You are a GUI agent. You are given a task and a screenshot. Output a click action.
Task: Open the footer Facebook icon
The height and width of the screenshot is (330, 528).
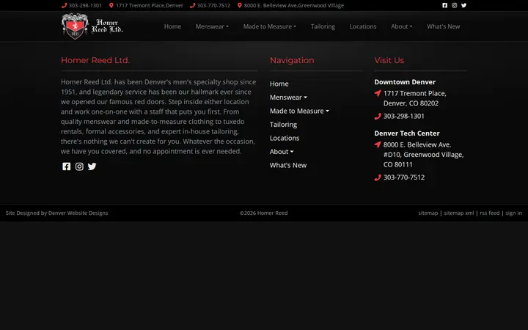tap(66, 166)
